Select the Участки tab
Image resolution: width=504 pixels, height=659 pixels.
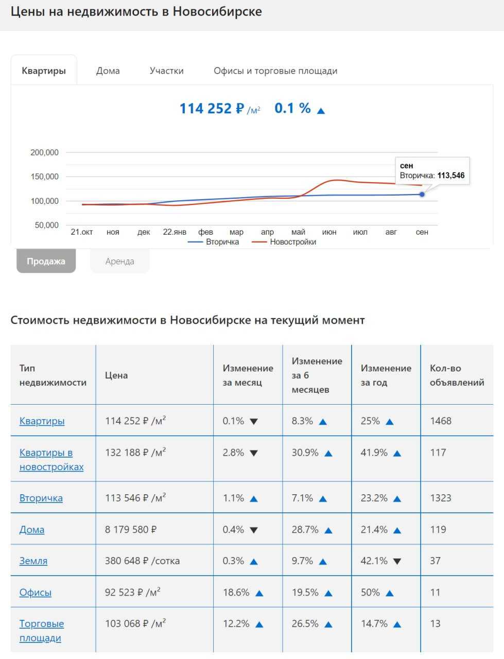click(x=167, y=71)
